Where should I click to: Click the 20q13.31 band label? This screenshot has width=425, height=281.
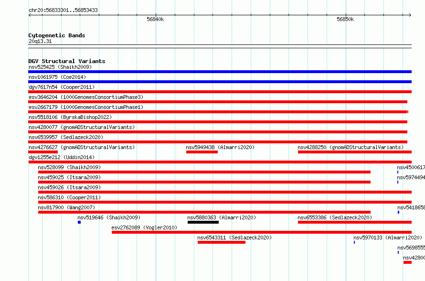tap(40, 41)
